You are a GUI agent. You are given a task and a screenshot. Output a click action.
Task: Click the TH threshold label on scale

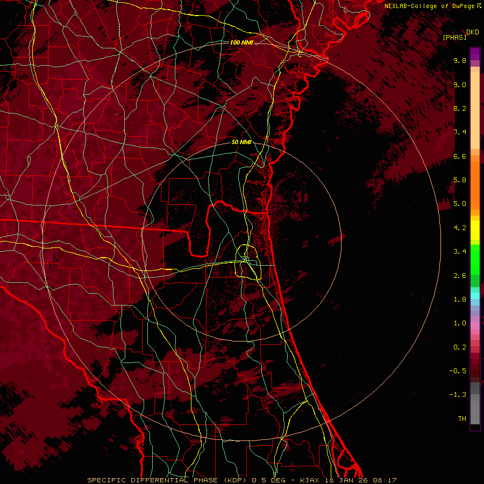click(x=462, y=419)
